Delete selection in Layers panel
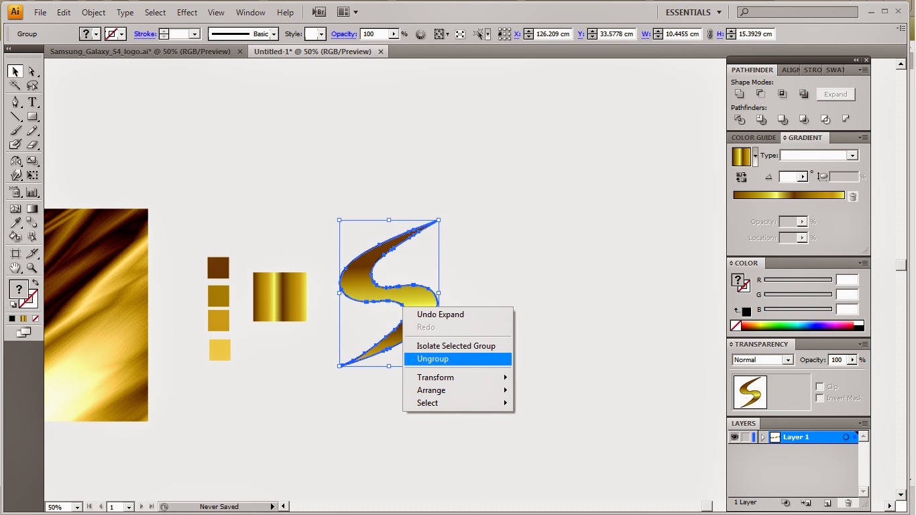The height and width of the screenshot is (515, 916). point(848,503)
